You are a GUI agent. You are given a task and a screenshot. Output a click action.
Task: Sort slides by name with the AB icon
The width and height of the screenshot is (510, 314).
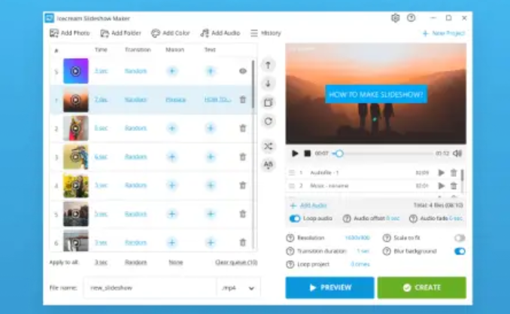pos(268,164)
